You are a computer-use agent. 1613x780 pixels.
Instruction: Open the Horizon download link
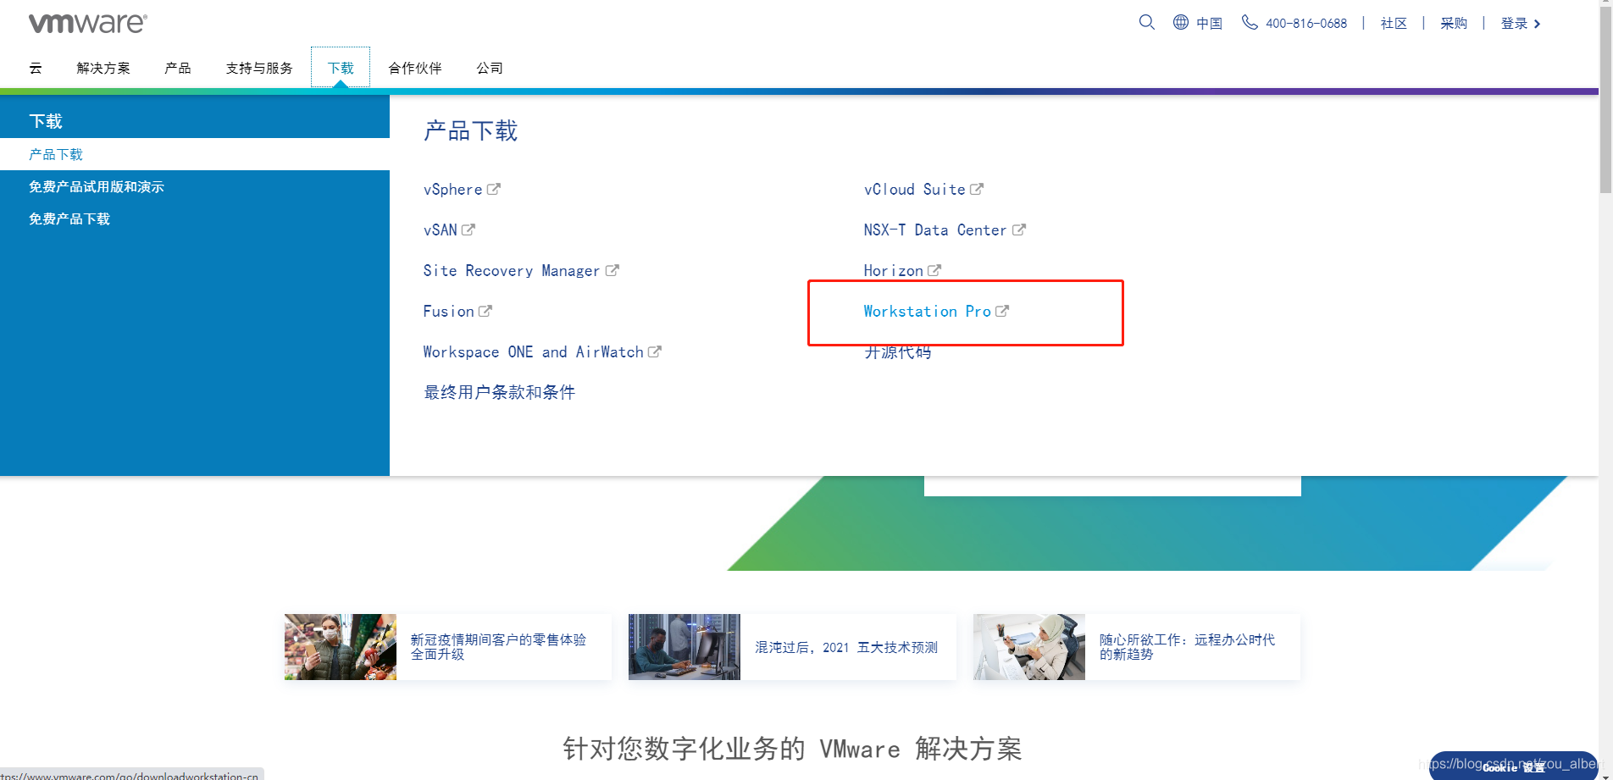click(x=894, y=271)
